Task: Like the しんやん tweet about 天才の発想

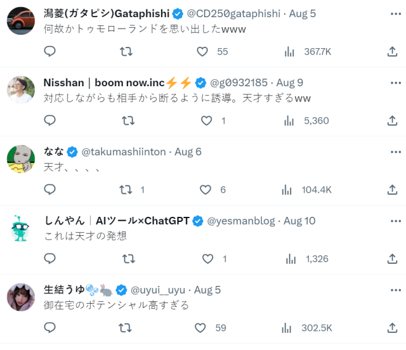Action: [207, 259]
